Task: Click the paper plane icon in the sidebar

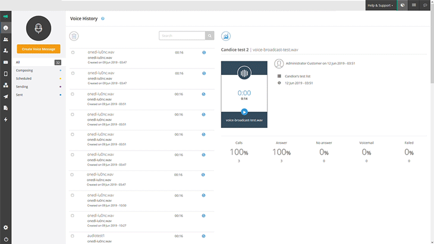Action: pyautogui.click(x=6, y=96)
